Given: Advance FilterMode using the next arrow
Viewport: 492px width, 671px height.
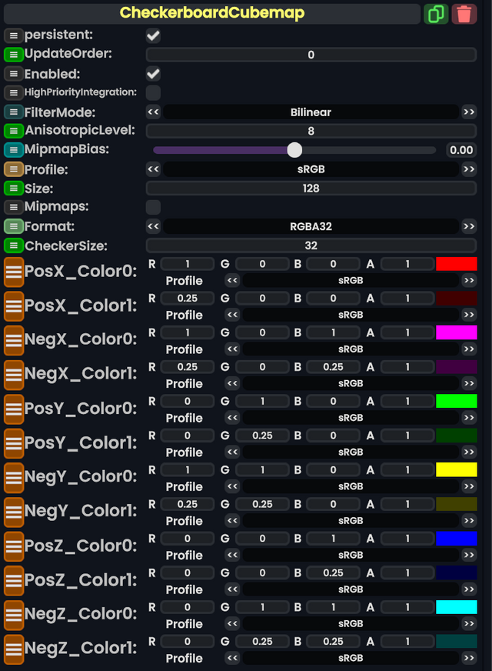Looking at the screenshot, I should pyautogui.click(x=470, y=112).
